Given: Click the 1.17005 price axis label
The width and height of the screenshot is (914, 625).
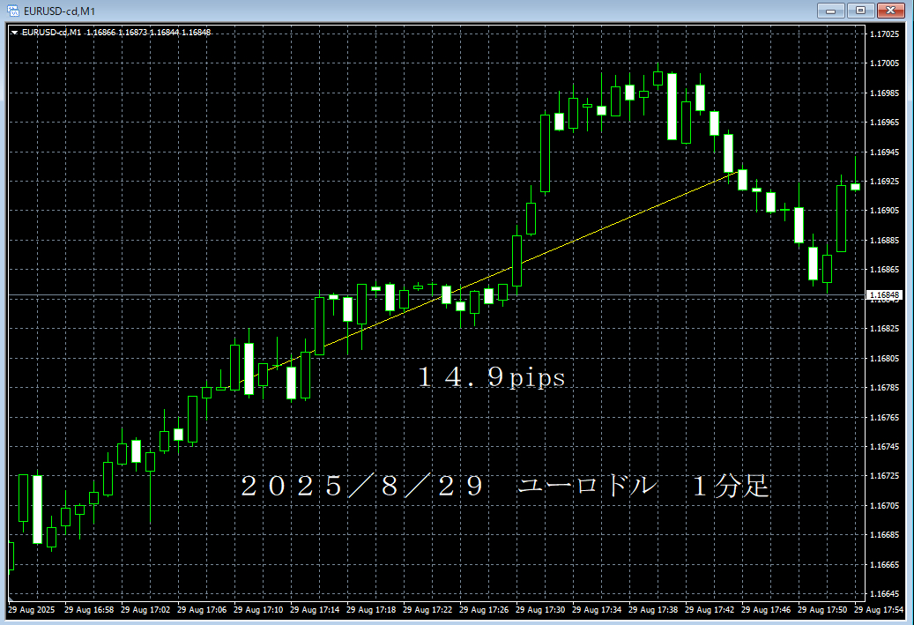Looking at the screenshot, I should click(884, 63).
